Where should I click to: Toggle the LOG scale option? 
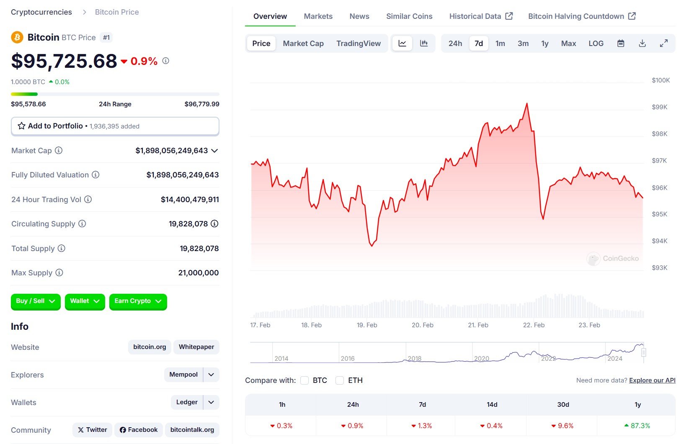tap(596, 44)
